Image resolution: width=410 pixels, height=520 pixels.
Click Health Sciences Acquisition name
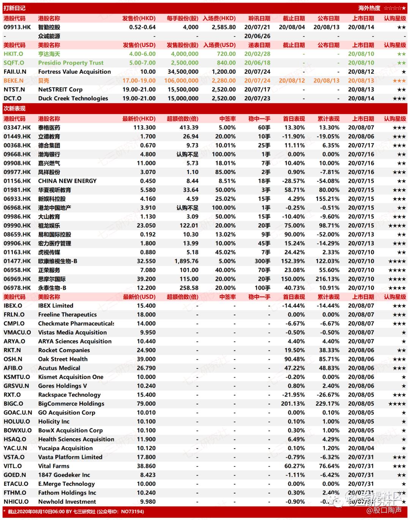coord(76,439)
